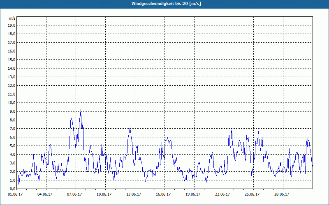Image resolution: width=329 pixels, height=205 pixels.
Task: Select the date label 10.06.17
Action: coord(104,194)
